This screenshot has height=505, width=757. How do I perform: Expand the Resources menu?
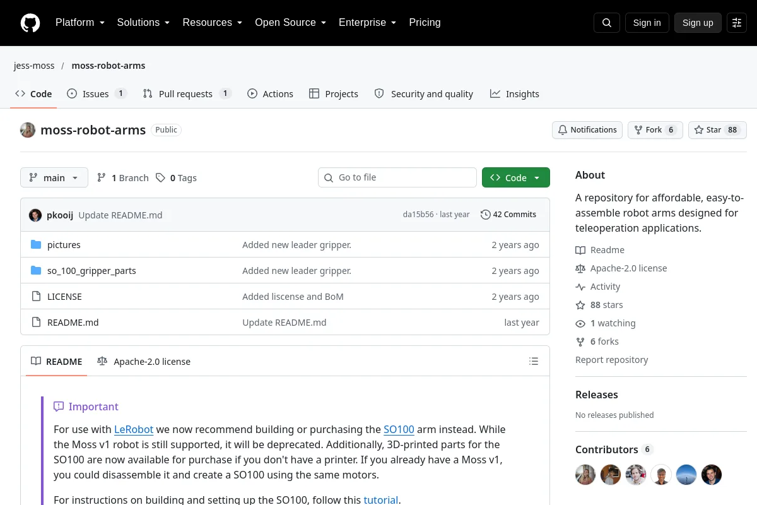point(213,23)
